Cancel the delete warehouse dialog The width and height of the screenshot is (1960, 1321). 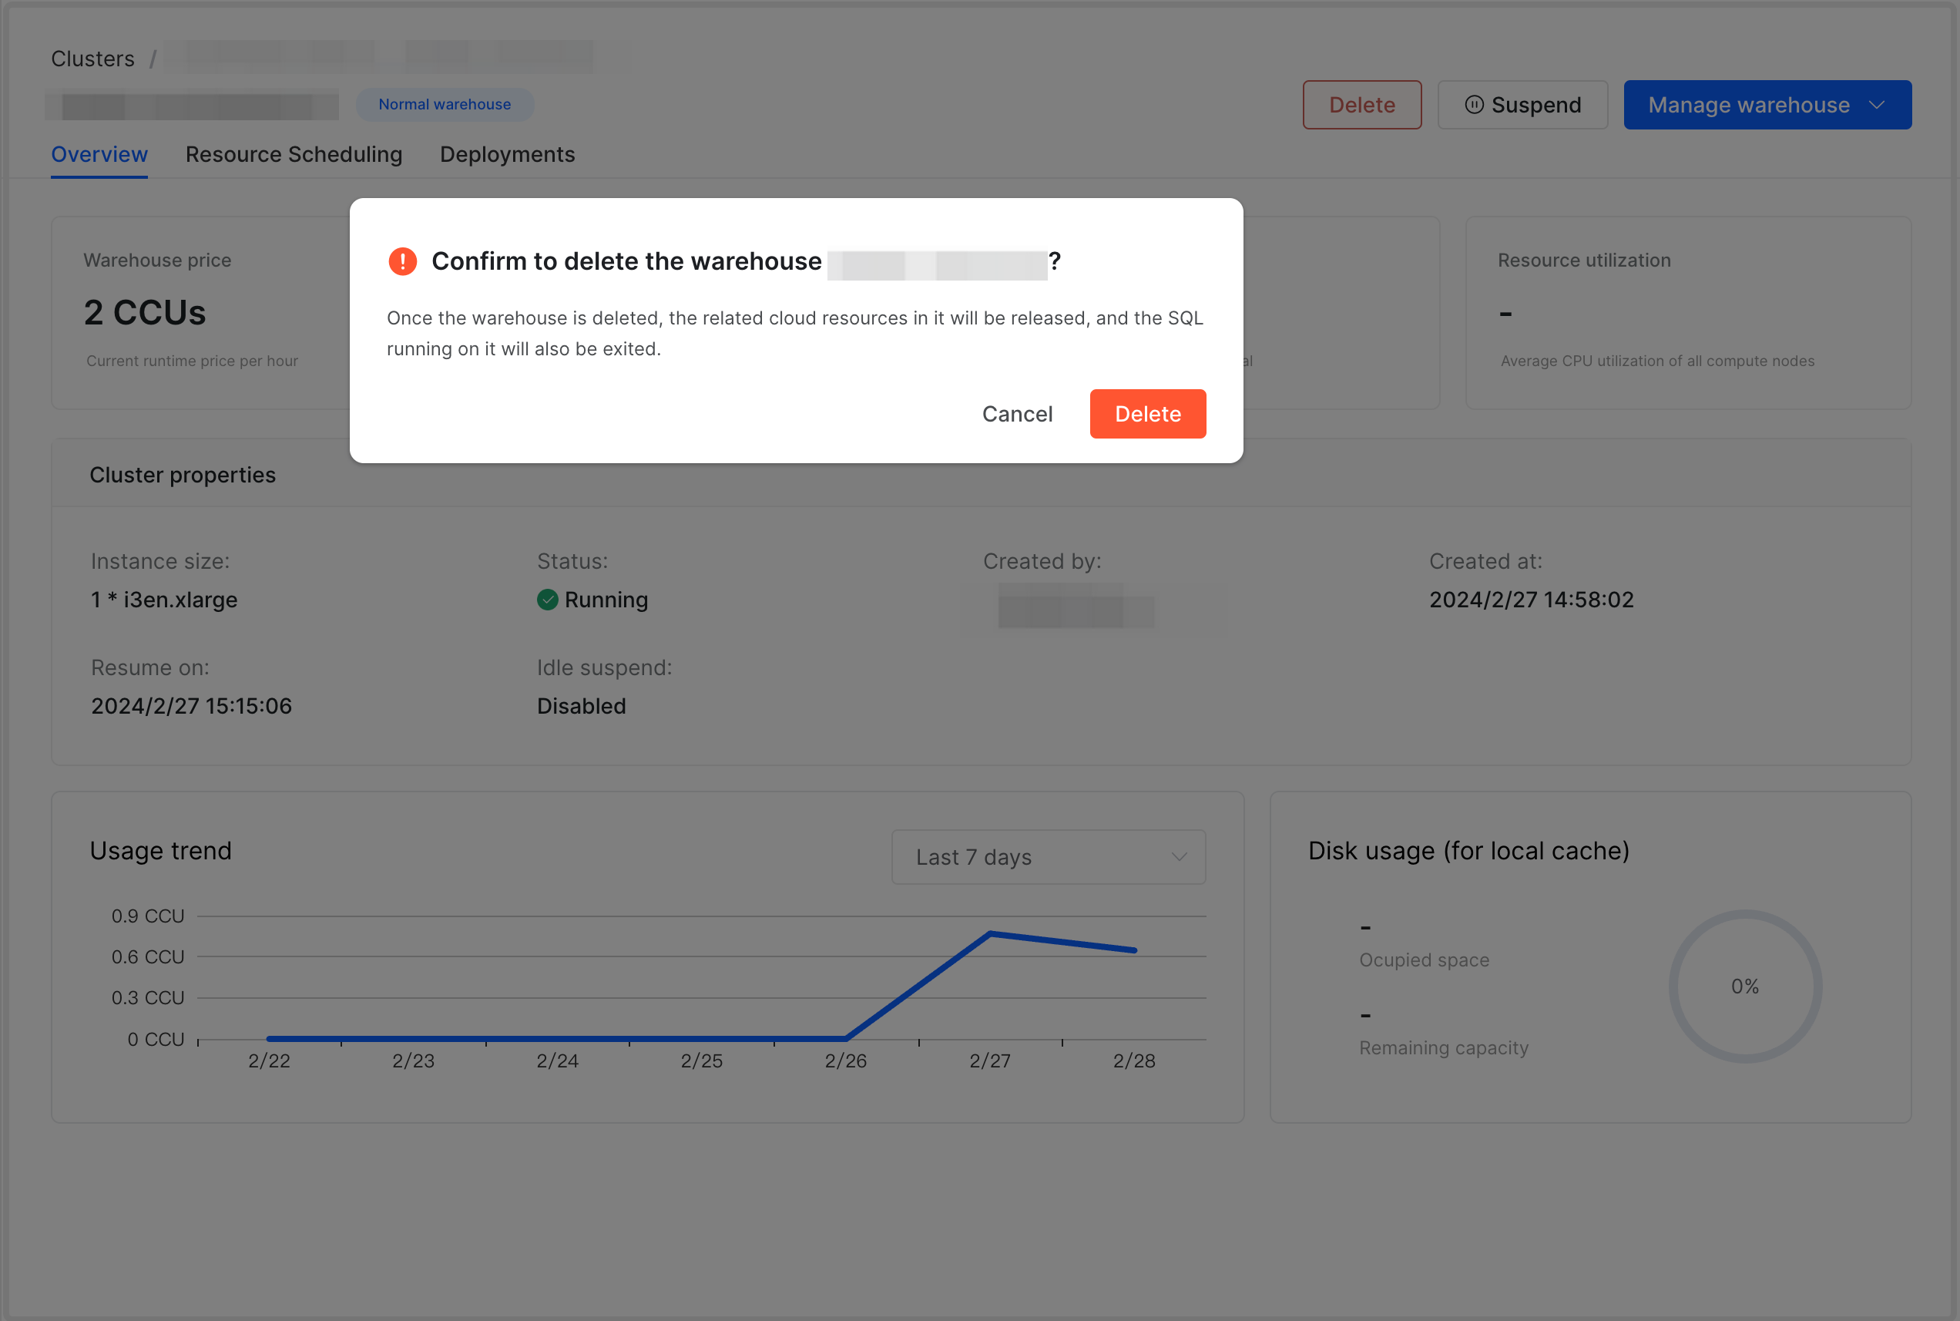[1016, 414]
